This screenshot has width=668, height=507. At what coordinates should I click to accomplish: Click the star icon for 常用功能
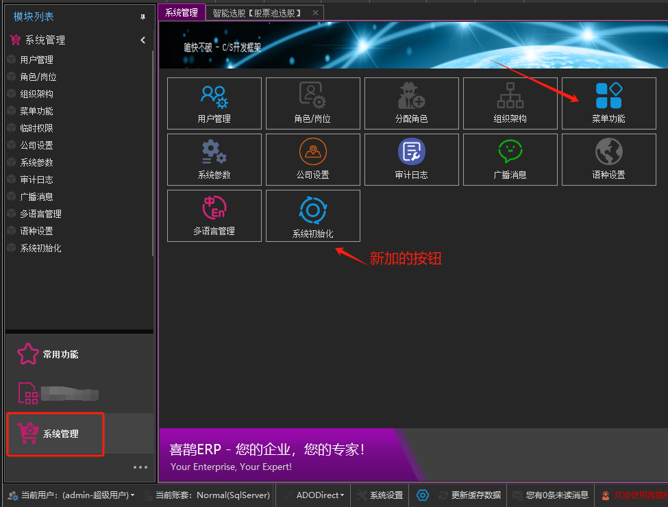point(27,354)
